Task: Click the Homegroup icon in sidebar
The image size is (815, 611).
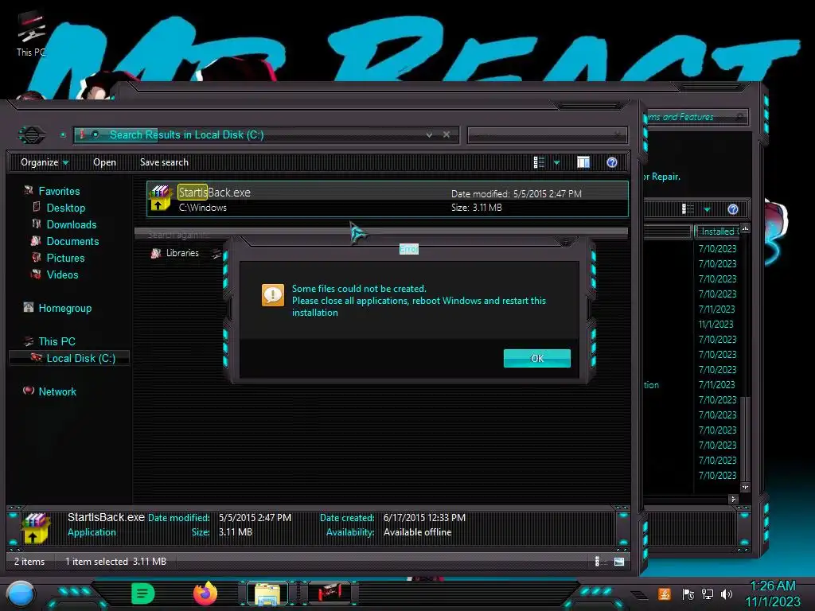Action: click(x=29, y=307)
